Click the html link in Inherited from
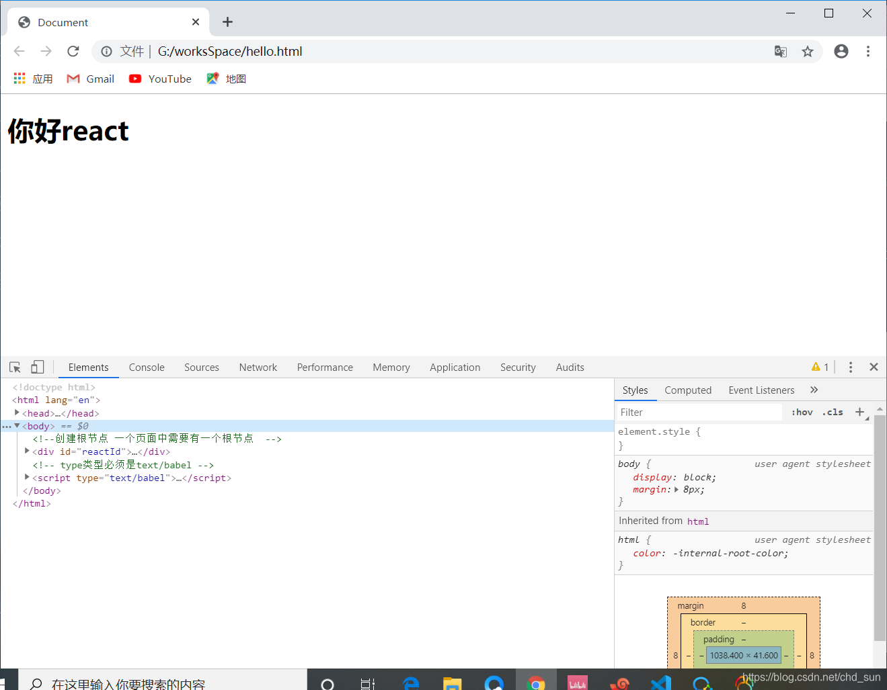 pos(698,521)
